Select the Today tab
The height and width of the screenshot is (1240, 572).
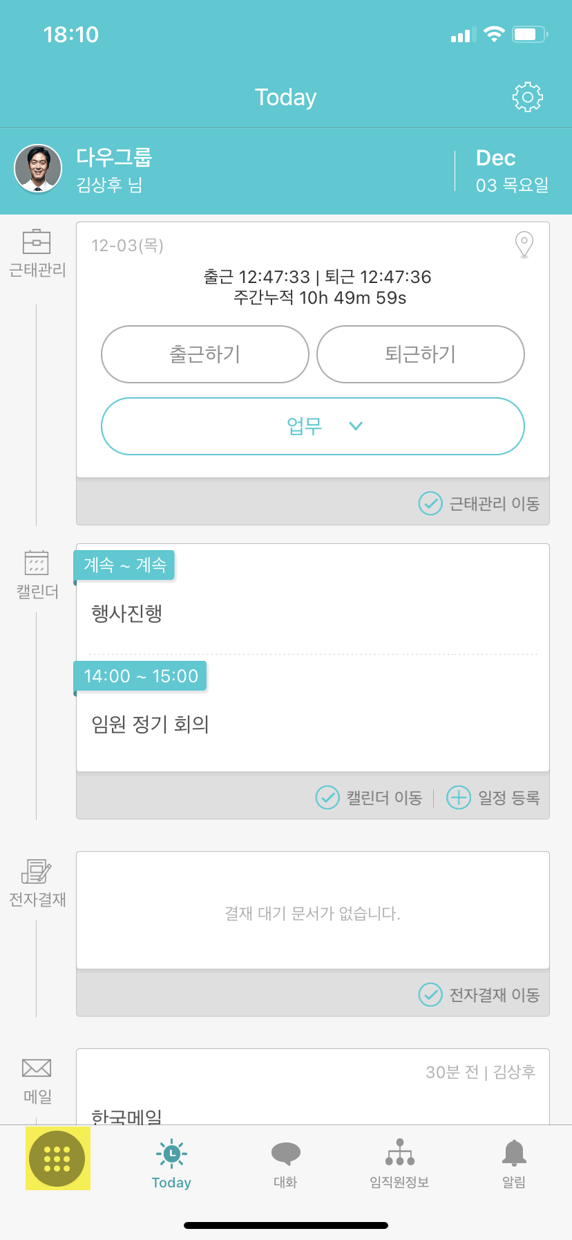point(171,1162)
